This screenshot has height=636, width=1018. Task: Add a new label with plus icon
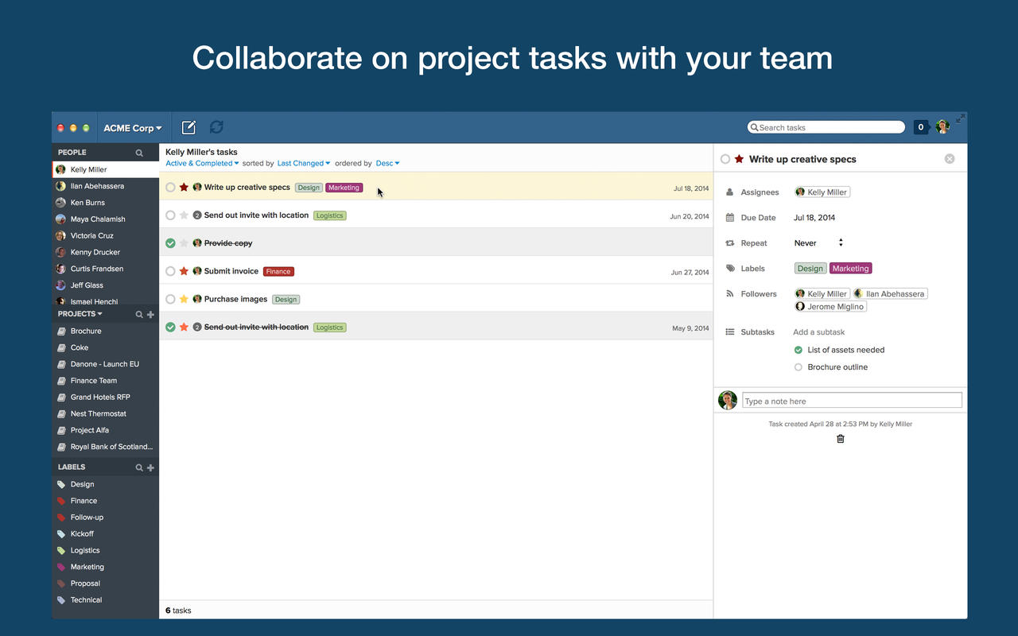click(x=150, y=468)
